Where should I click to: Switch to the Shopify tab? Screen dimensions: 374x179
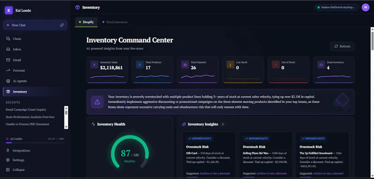coord(86,22)
